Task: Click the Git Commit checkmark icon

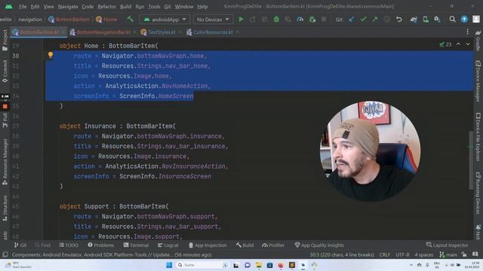Action: [363, 20]
